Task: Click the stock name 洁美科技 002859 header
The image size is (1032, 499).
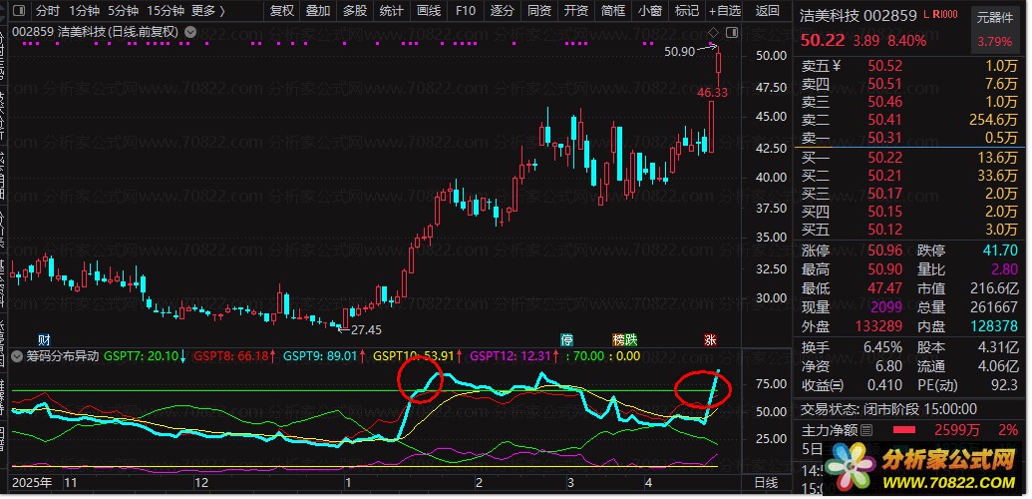Action: click(x=859, y=16)
